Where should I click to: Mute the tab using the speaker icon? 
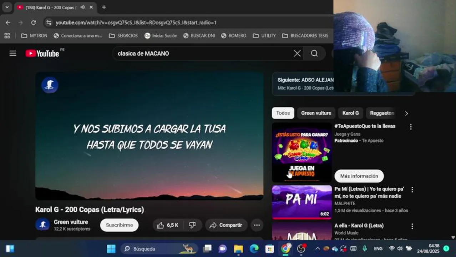82,7
